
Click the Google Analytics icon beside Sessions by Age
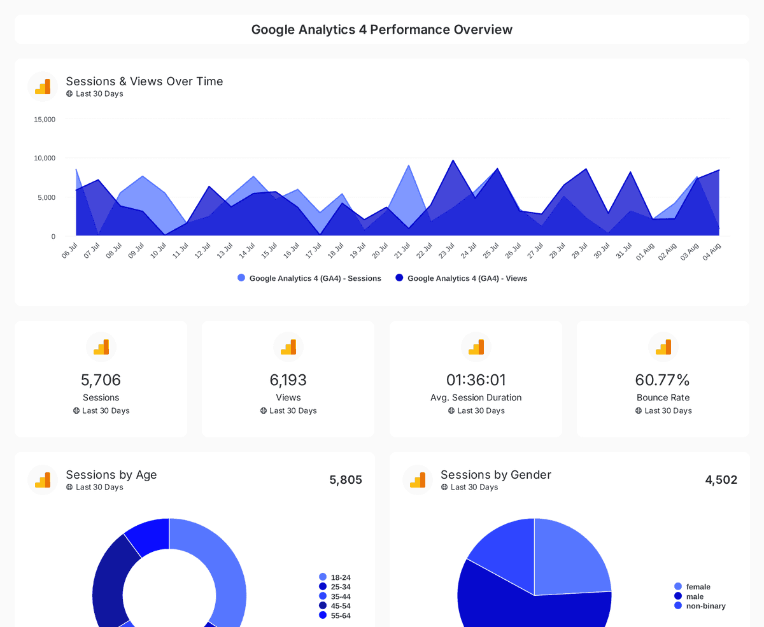43,480
